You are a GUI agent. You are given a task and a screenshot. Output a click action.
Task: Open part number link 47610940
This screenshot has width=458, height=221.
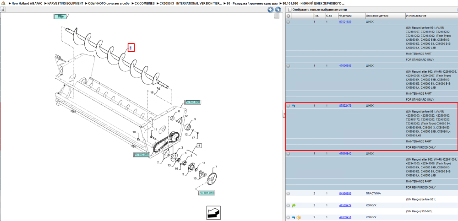click(x=345, y=153)
